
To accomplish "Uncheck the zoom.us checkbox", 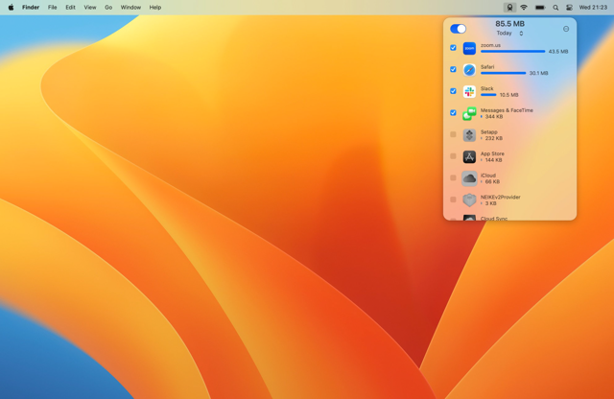I will (453, 48).
